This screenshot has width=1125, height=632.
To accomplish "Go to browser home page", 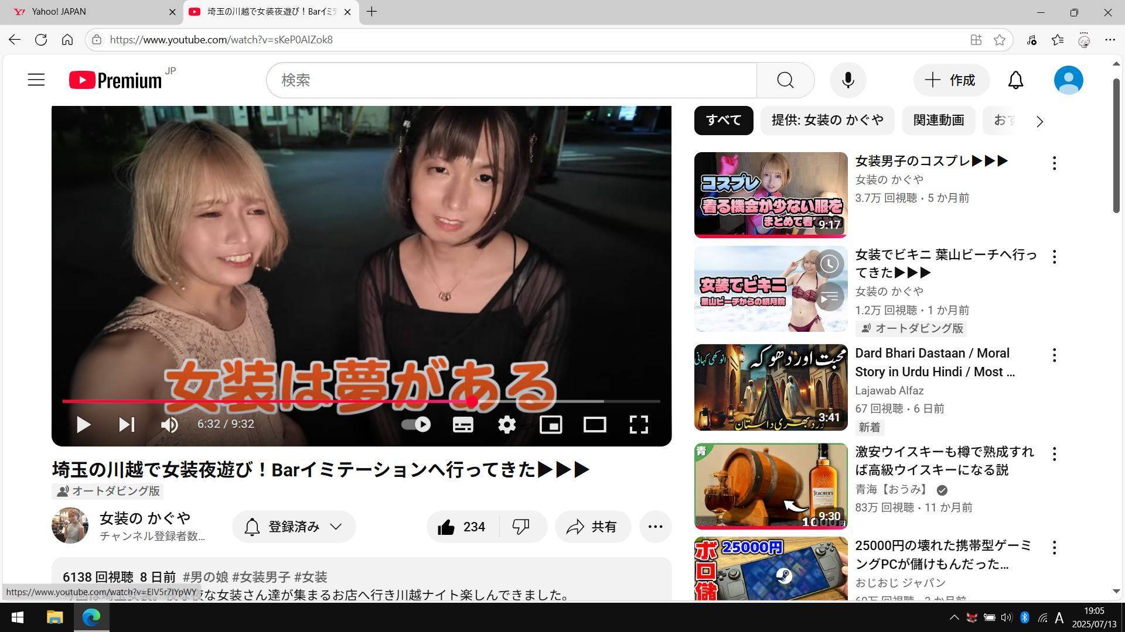I will (67, 40).
